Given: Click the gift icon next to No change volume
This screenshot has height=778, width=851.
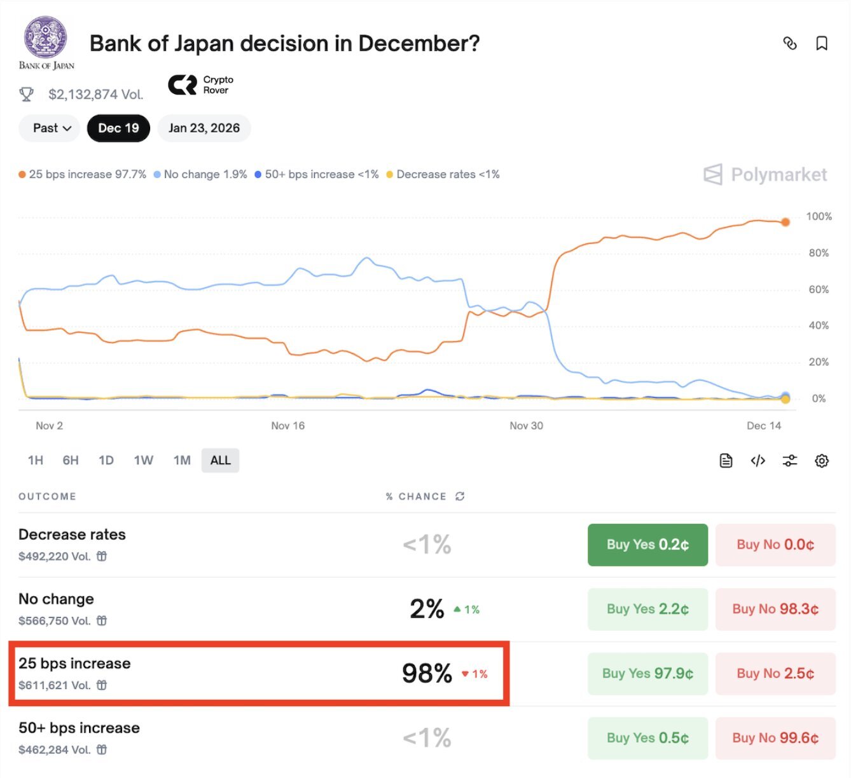Looking at the screenshot, I should click(x=102, y=621).
